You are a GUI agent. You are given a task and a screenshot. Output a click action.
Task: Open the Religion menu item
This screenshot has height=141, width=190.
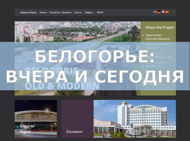tap(89, 12)
